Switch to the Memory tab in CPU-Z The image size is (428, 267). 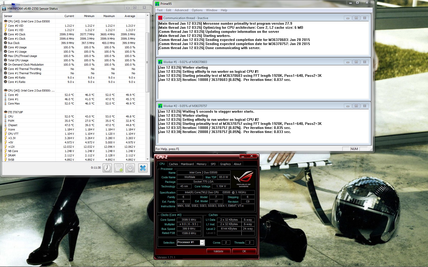pos(202,164)
